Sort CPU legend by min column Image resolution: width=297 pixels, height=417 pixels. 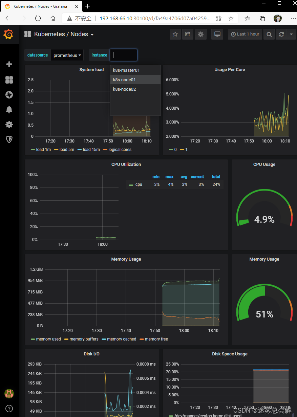[156, 177]
